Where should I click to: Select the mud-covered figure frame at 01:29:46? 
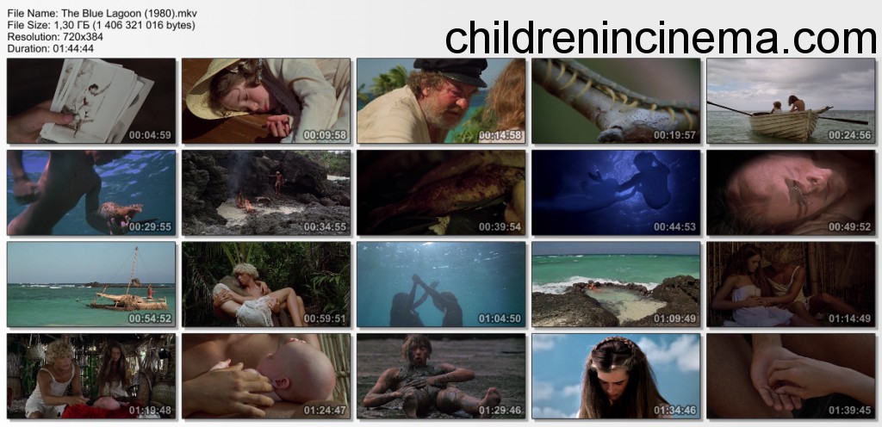coord(441,376)
